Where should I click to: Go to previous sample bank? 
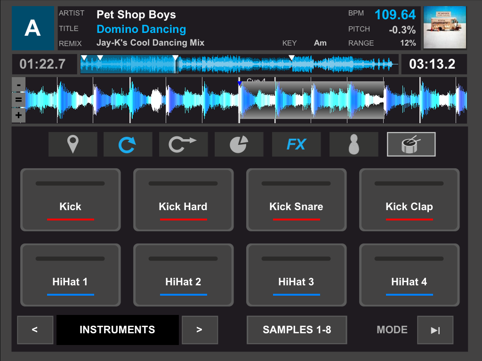pyautogui.click(x=35, y=330)
